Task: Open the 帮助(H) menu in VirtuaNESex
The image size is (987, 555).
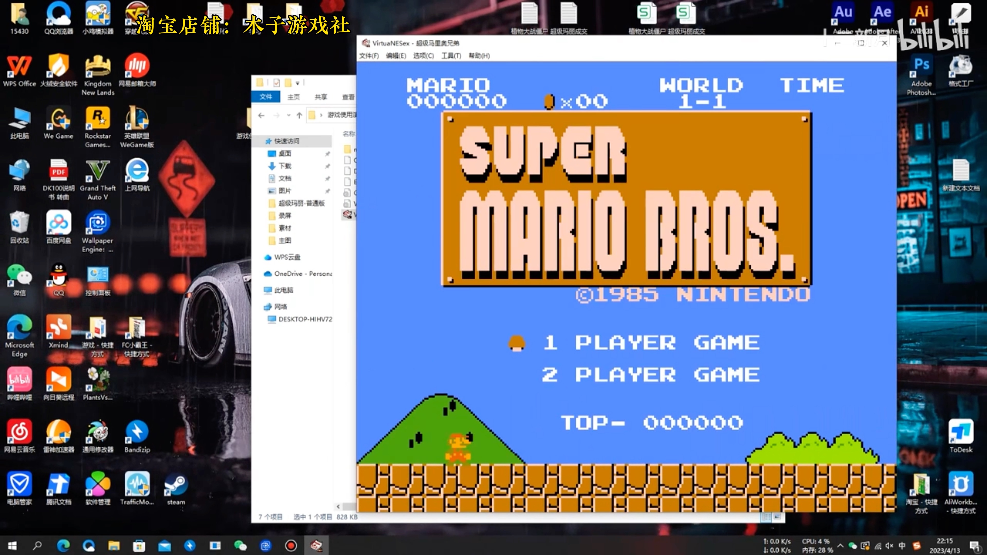Action: tap(479, 55)
